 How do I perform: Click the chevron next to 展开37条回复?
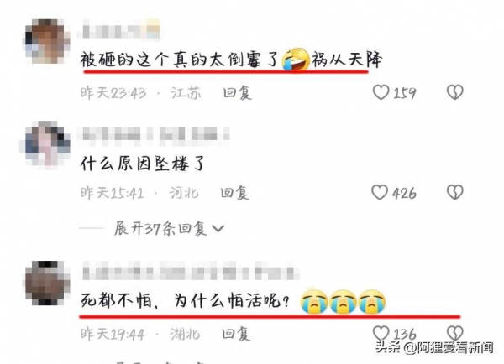tap(218, 228)
